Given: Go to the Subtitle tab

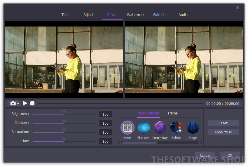Looking at the screenshot, I should (x=159, y=15).
